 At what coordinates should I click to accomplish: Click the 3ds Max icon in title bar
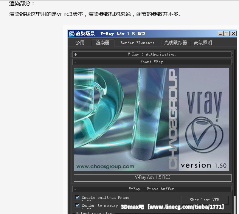71,34
